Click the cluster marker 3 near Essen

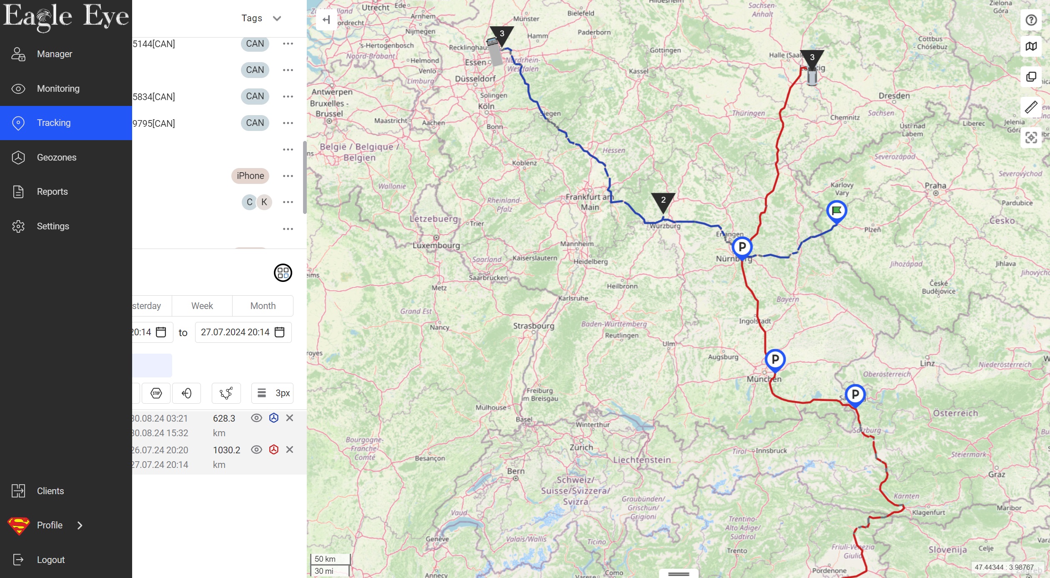pos(502,36)
